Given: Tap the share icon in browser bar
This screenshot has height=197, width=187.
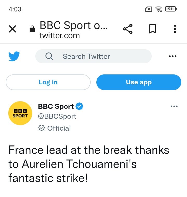Looking at the screenshot, I should click(x=128, y=29).
